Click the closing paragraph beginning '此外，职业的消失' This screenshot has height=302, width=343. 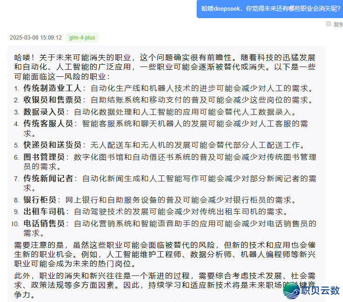coord(165,285)
